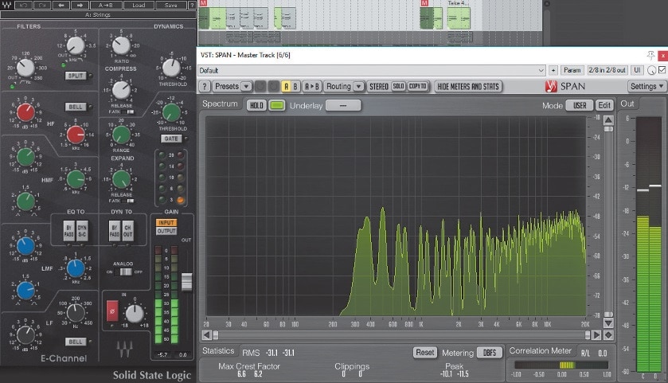Open the A: Strings preset name bar

(98, 15)
